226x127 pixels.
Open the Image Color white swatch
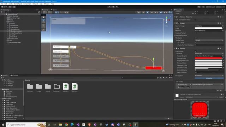coord(208,28)
